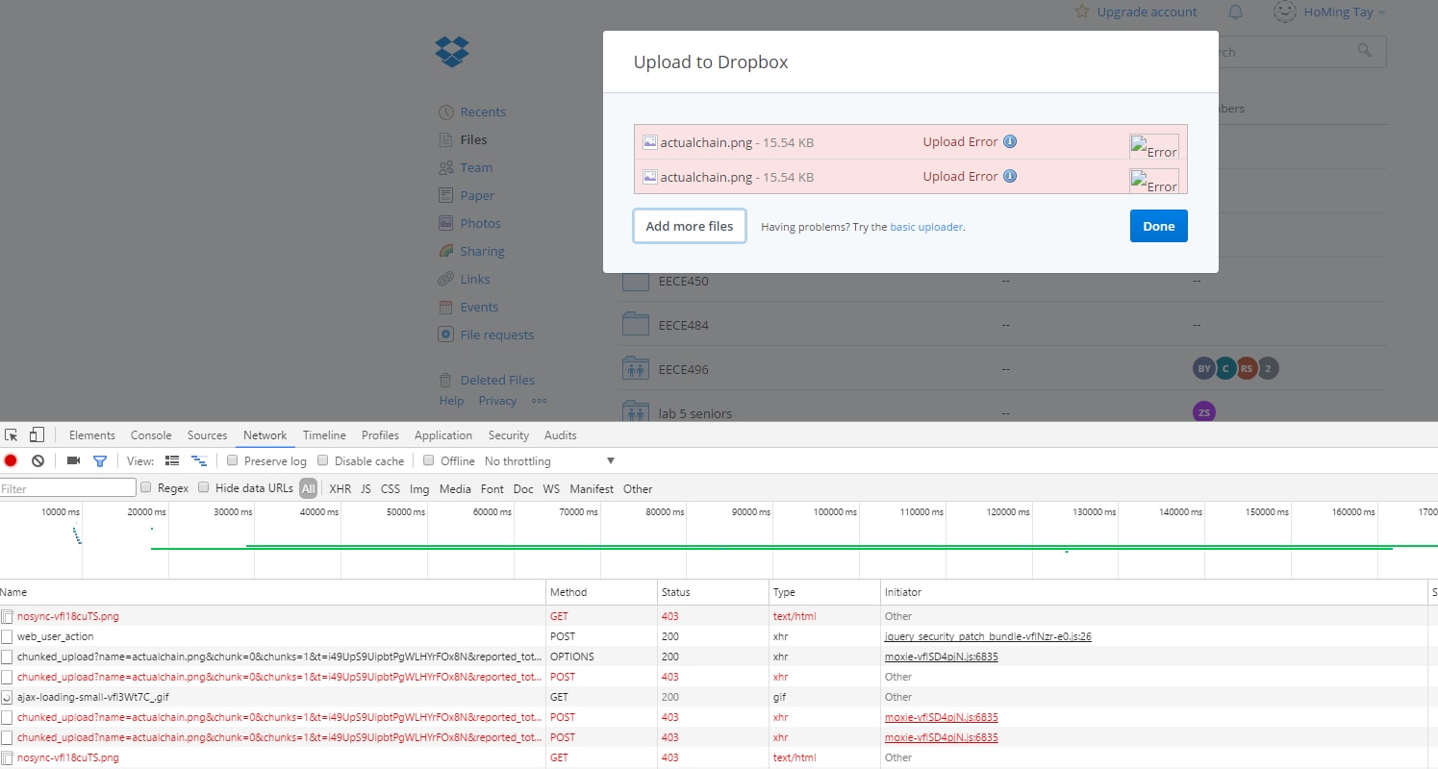Open the No throttling dropdown
This screenshot has height=769, width=1438.
(x=549, y=461)
